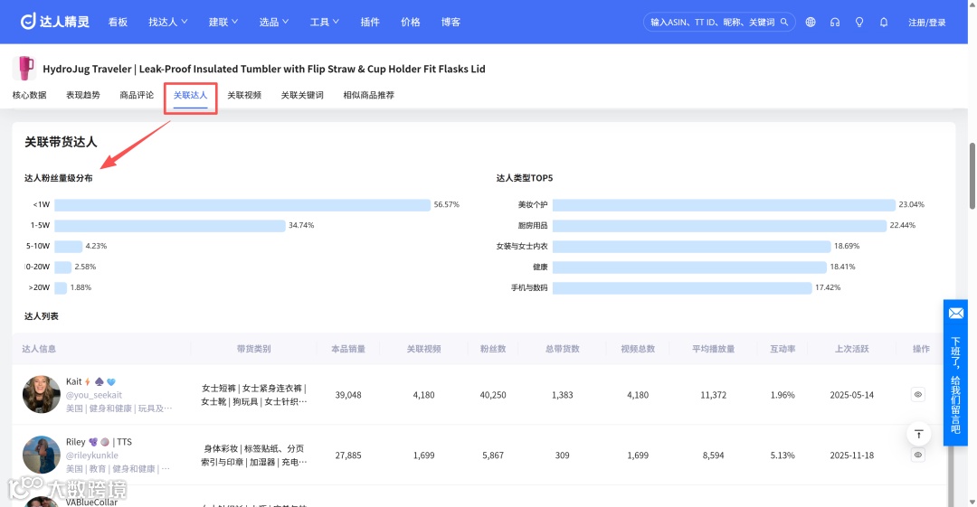Image resolution: width=977 pixels, height=507 pixels.
Task: Click the 注册/登录 link
Action: [x=926, y=23]
